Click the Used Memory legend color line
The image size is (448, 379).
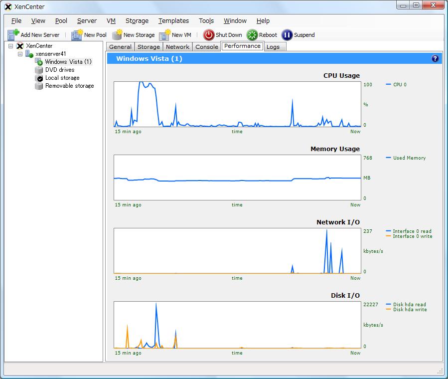(x=388, y=158)
